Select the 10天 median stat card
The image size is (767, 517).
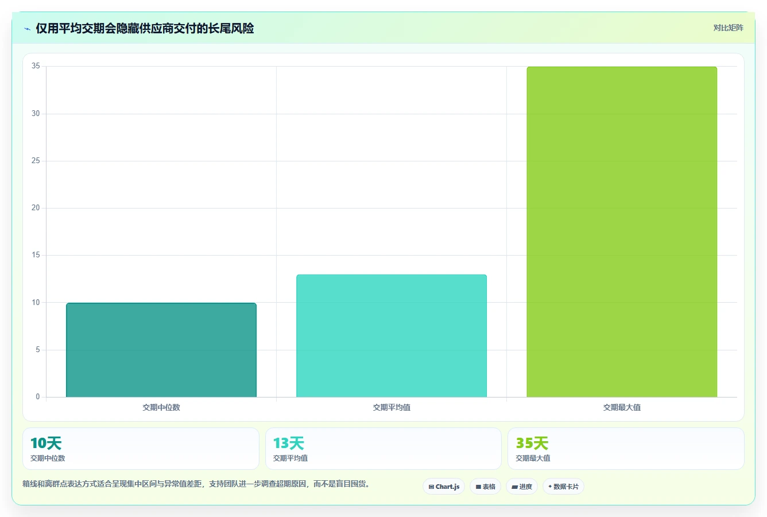[x=141, y=449]
